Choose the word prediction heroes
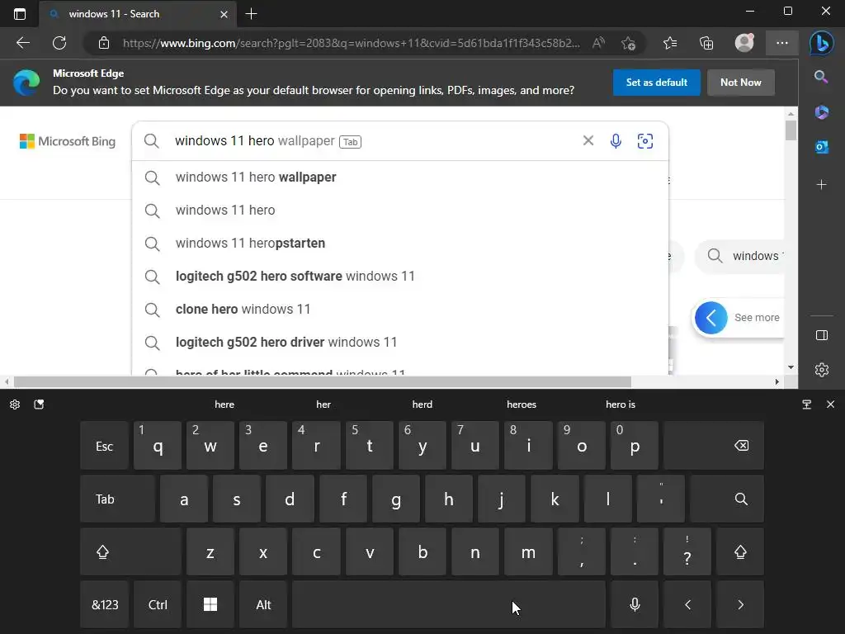The width and height of the screenshot is (845, 634). tap(522, 405)
